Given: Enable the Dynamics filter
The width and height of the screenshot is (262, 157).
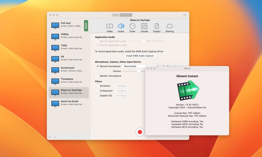Looking at the screenshot, I should 97,86.
